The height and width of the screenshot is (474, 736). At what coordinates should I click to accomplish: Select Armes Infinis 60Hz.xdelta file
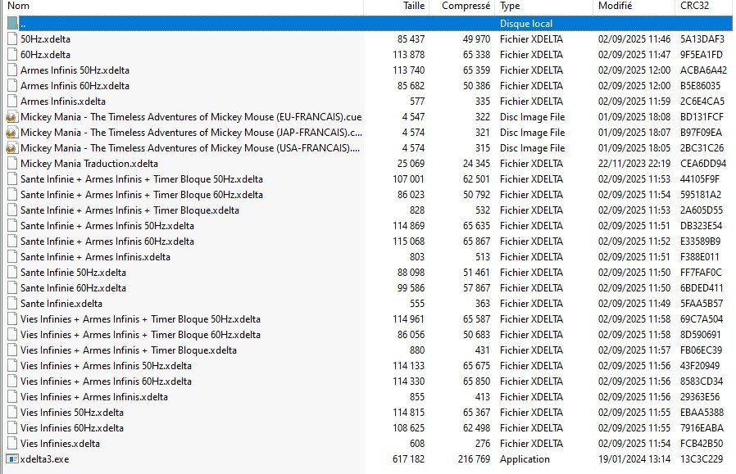[x=75, y=86]
